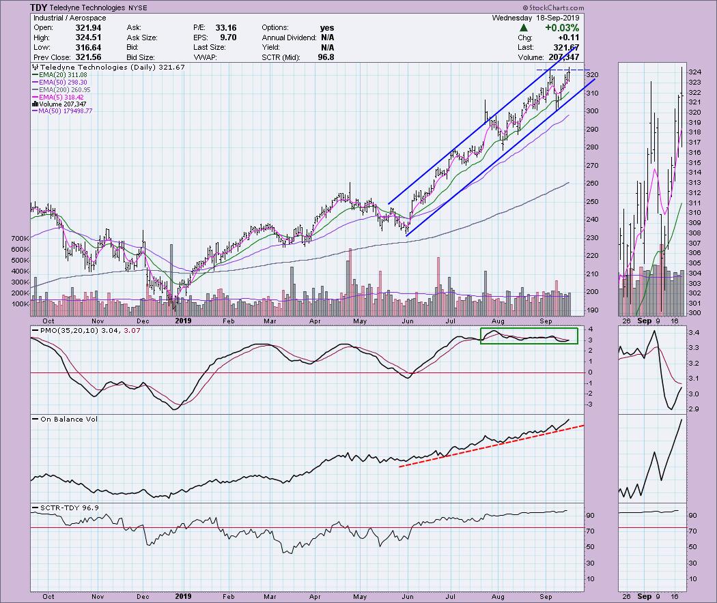The width and height of the screenshot is (717, 603).
Task: Click the +0.03% percent change value
Action: coord(562,28)
